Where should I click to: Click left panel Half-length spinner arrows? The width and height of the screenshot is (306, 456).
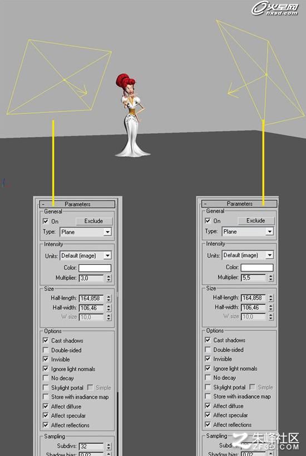[108, 298]
